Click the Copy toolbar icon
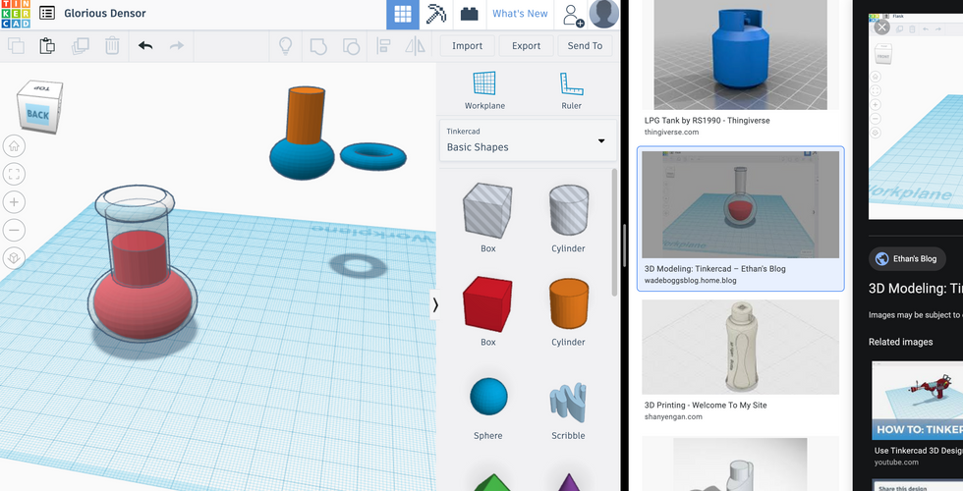 click(x=16, y=46)
